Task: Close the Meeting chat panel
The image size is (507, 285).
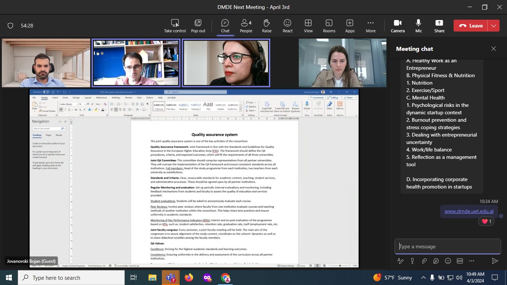Action: 493,49
